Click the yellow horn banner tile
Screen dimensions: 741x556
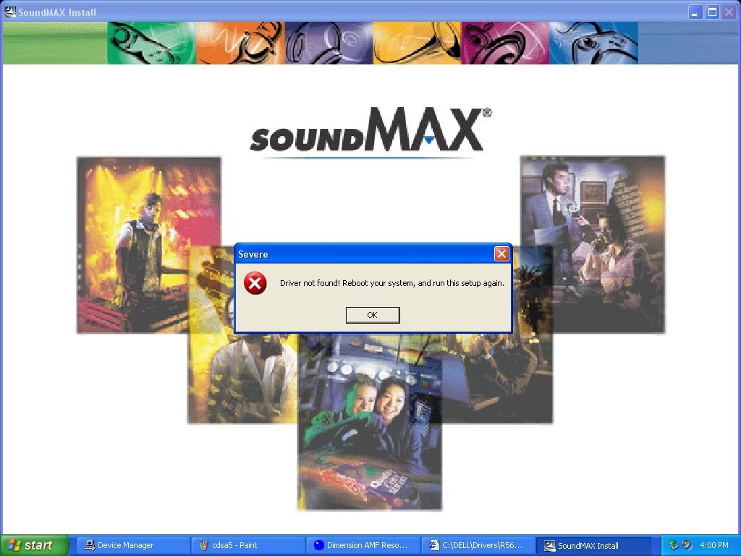[416, 43]
